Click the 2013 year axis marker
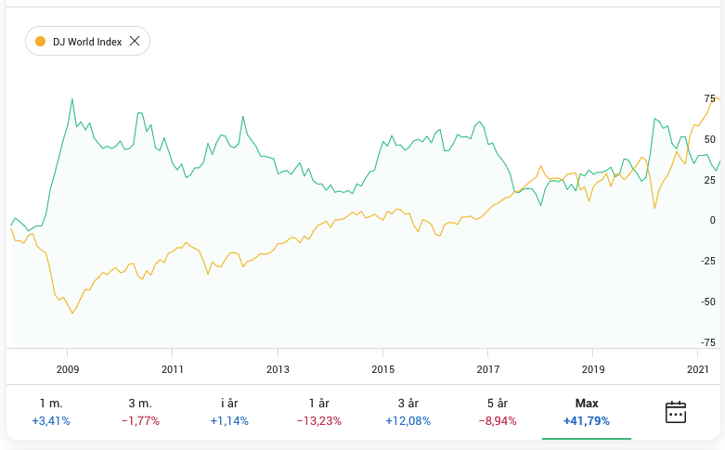Image resolution: width=725 pixels, height=450 pixels. pos(278,369)
